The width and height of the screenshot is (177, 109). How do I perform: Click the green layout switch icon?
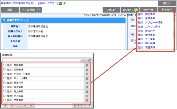pyautogui.click(x=60, y=3)
